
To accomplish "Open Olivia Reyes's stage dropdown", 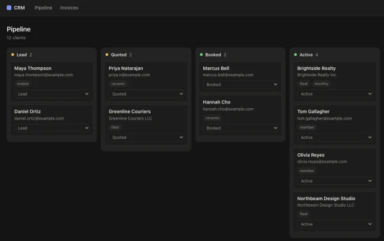I will [x=335, y=181].
